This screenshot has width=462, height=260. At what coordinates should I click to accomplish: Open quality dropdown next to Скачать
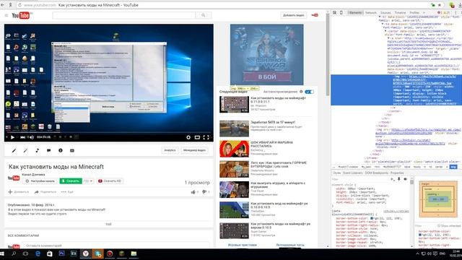click(88, 181)
